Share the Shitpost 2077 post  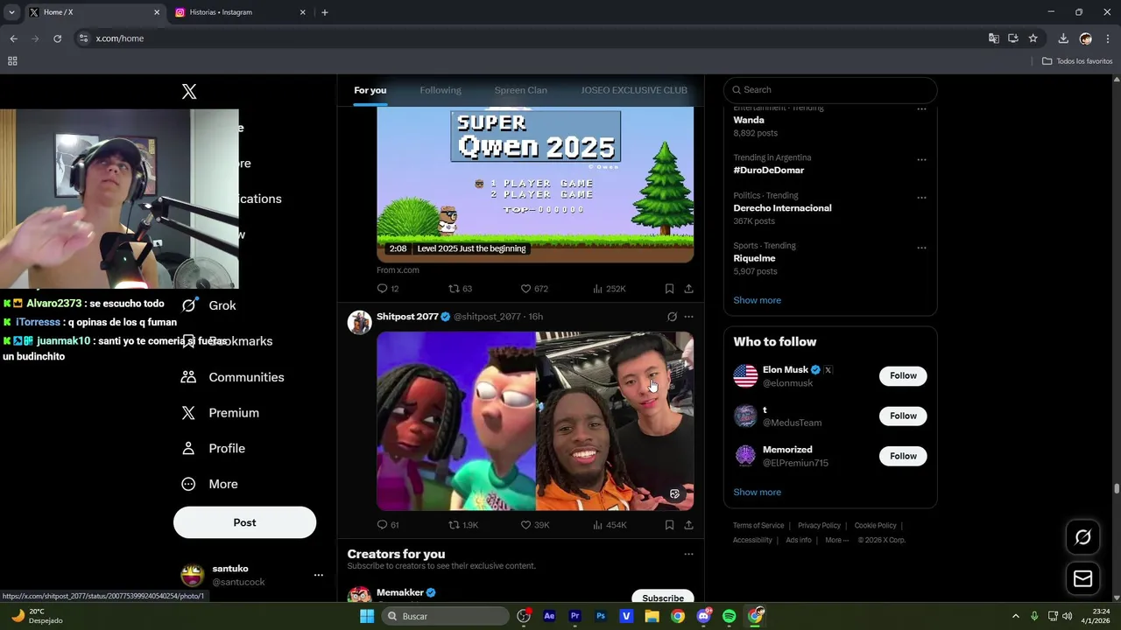tap(688, 525)
